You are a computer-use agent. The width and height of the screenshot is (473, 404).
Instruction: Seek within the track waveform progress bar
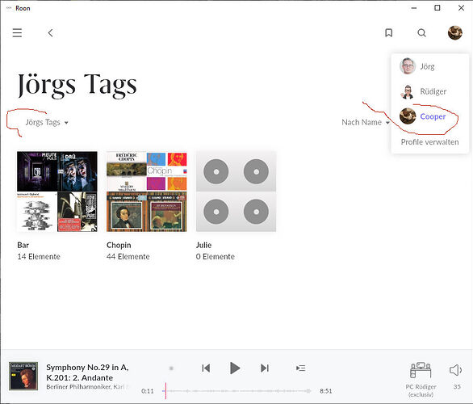coord(236,391)
